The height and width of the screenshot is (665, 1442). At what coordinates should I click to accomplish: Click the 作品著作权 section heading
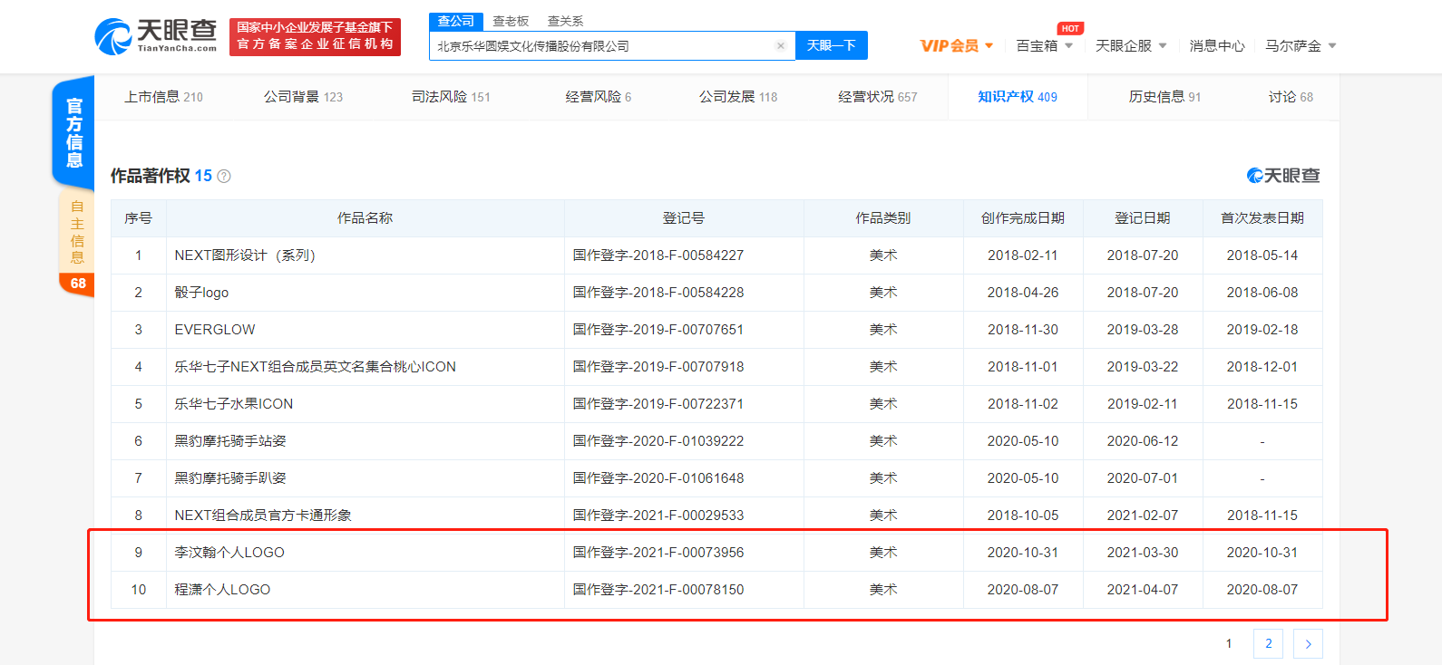[151, 176]
